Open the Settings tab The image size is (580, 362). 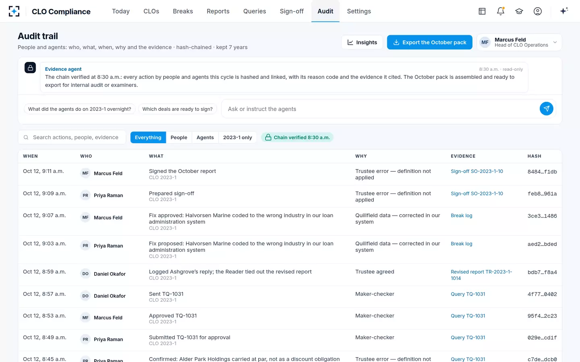(x=359, y=11)
